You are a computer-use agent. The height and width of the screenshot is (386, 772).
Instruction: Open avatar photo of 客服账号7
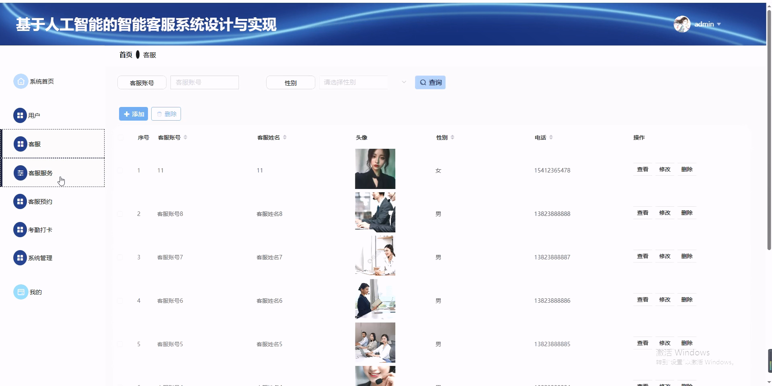[375, 256]
